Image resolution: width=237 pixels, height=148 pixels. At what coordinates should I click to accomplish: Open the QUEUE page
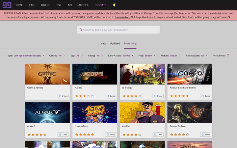point(45,5)
